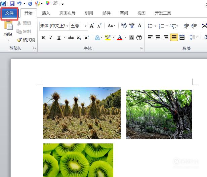Toggle Bold formatting
The image size is (207, 177).
pyautogui.click(x=43, y=38)
